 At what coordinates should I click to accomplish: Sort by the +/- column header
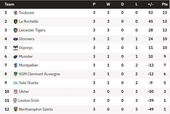pyautogui.click(x=151, y=4)
